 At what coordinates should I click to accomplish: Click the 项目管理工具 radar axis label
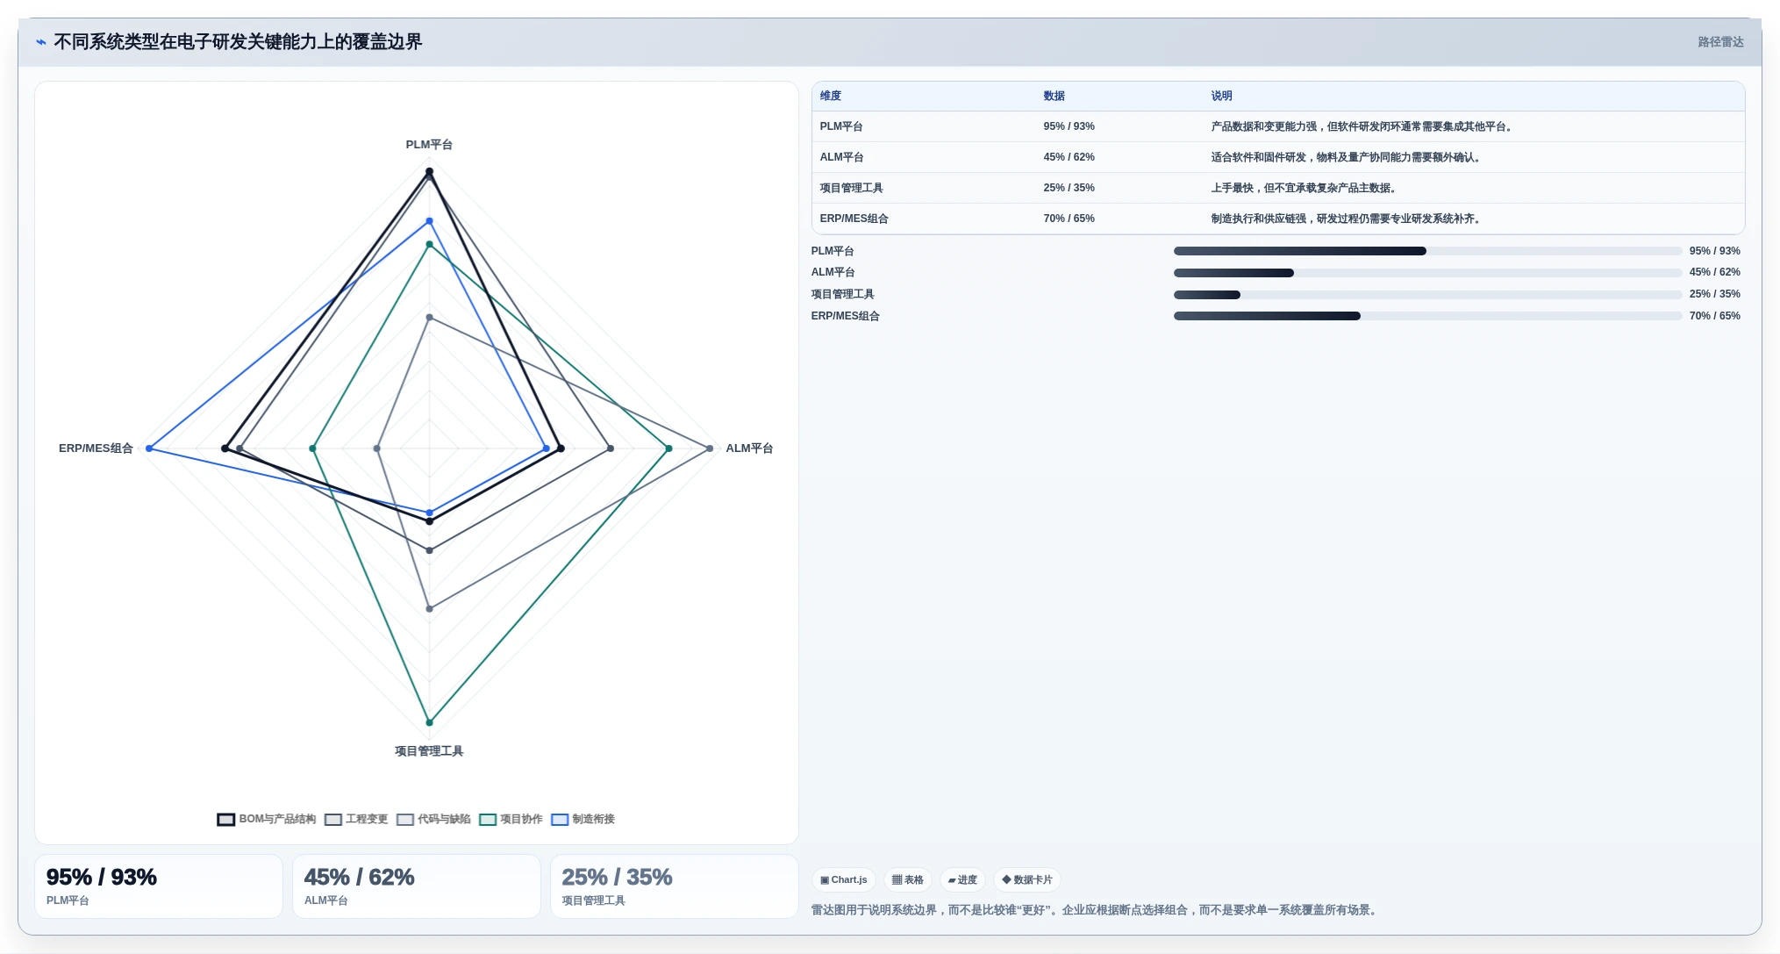point(429,751)
